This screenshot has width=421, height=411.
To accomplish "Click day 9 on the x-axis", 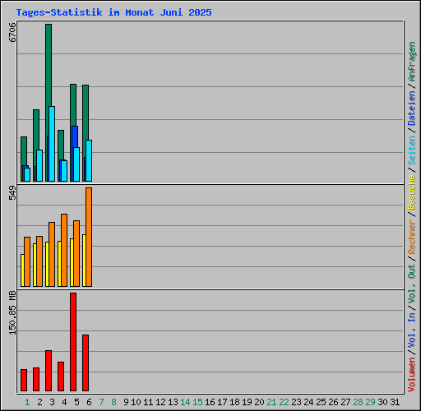I will pos(126,402).
